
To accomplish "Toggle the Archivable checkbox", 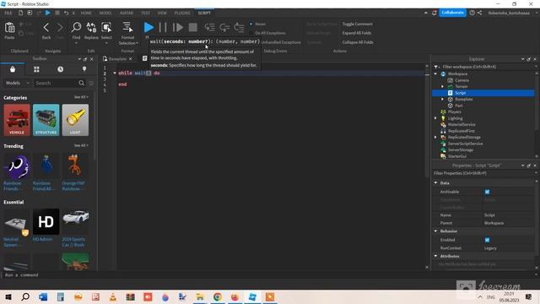I will coord(488,192).
